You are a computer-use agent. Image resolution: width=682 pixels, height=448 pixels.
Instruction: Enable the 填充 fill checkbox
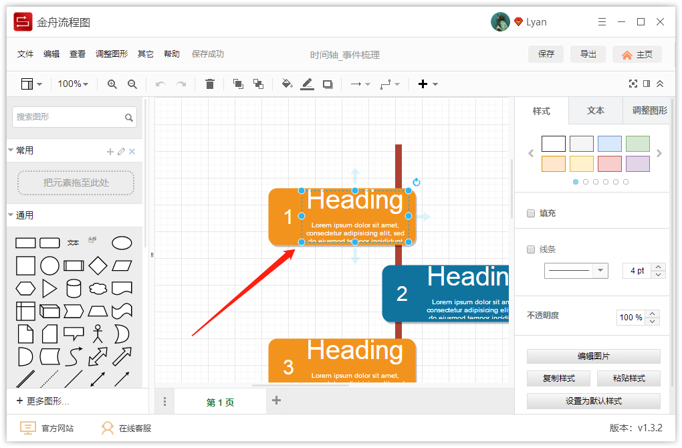point(531,213)
